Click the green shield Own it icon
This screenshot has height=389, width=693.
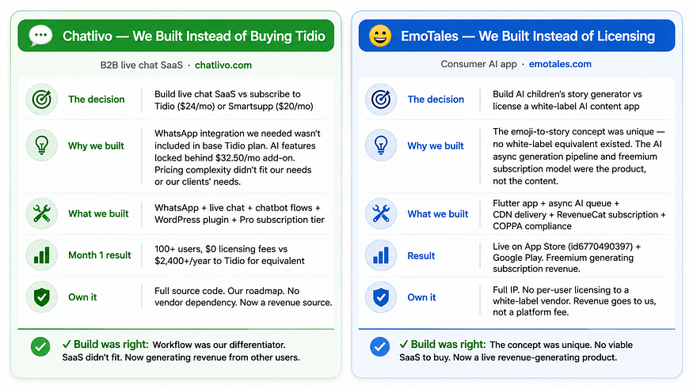click(x=41, y=296)
